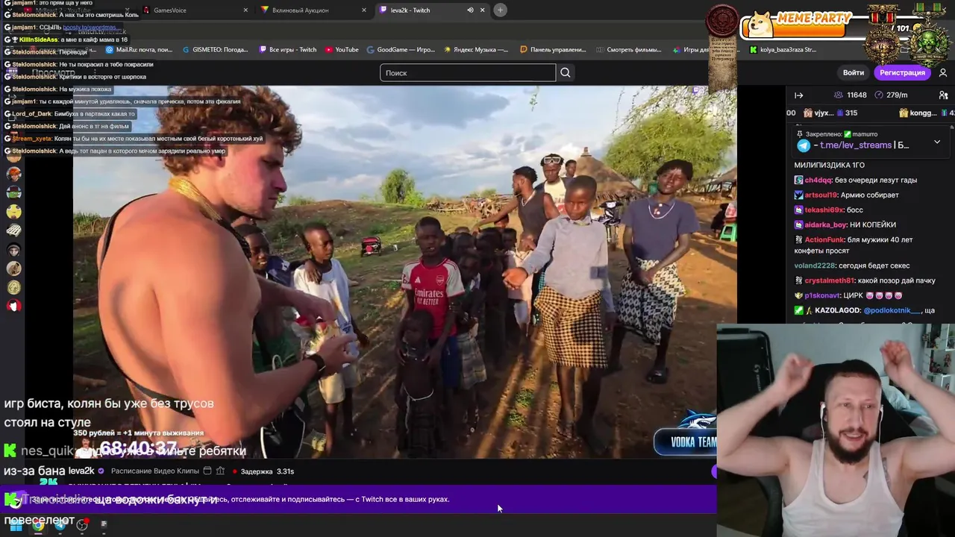Collapse the chat with the arrow icon

798,95
